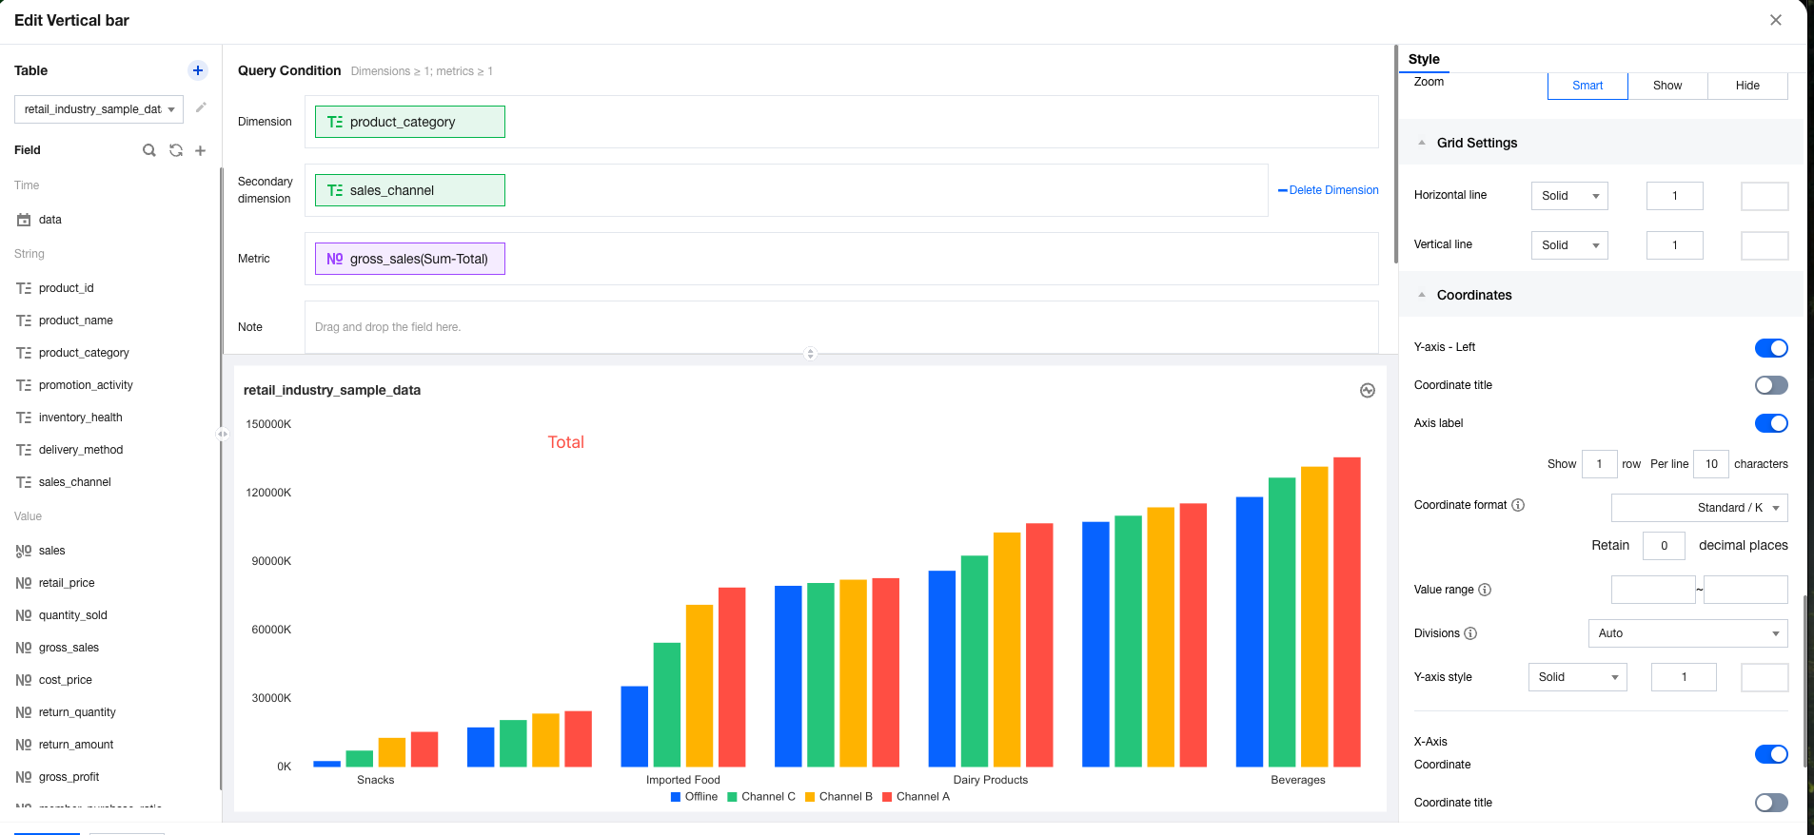The image size is (1814, 835).
Task: Refresh the field list
Action: click(x=176, y=150)
